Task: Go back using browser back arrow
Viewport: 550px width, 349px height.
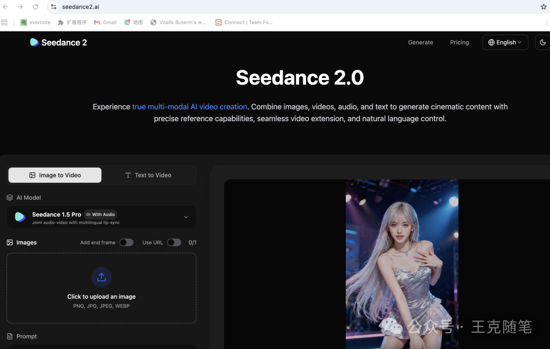Action: [5, 7]
